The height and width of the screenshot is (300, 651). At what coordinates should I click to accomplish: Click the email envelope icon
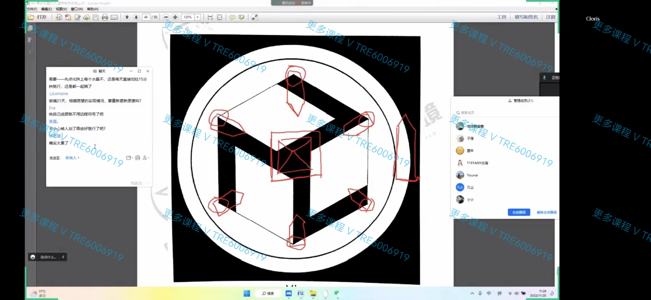114,17
